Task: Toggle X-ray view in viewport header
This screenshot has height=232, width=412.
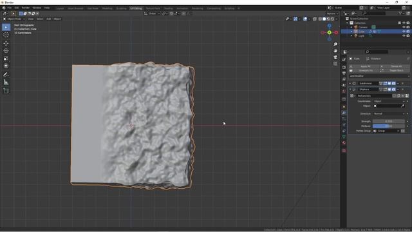Action: (315, 19)
